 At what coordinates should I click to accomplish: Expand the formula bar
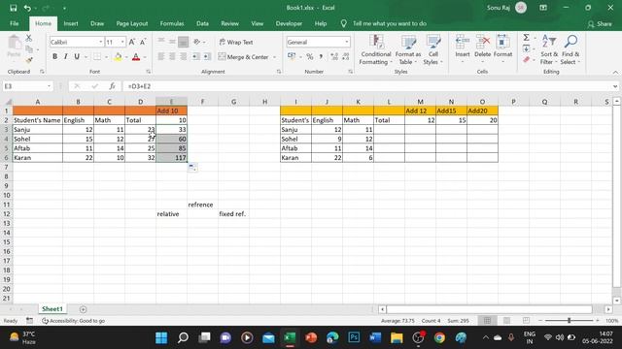(615, 86)
